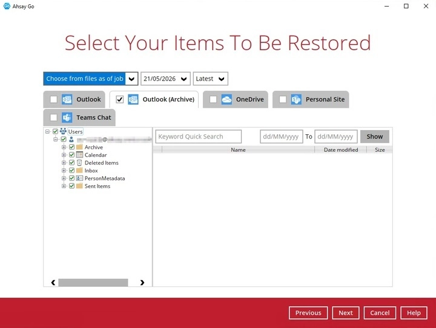This screenshot has height=328, width=436.
Task: Click the Outlook tab icon
Action: (x=67, y=99)
